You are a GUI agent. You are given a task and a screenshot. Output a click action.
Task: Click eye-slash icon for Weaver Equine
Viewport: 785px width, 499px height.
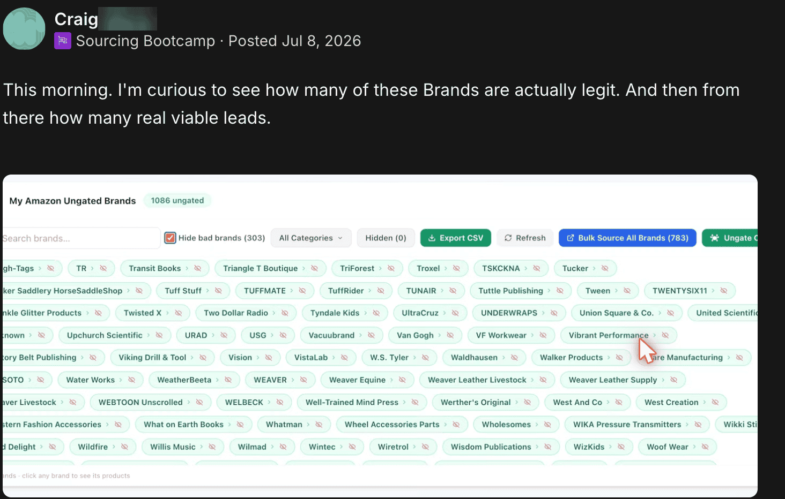pos(402,380)
